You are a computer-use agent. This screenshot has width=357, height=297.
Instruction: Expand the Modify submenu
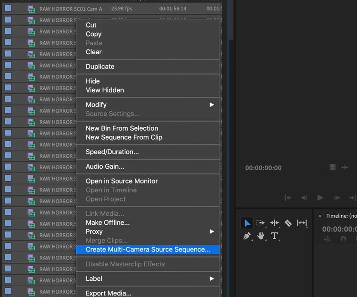[x=148, y=105]
